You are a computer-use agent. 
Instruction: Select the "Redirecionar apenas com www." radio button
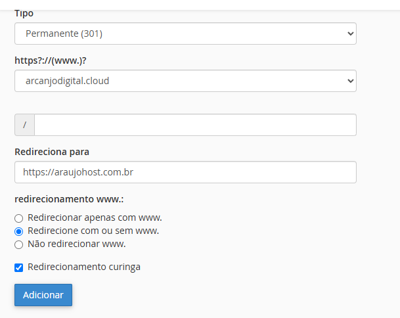[19, 218]
